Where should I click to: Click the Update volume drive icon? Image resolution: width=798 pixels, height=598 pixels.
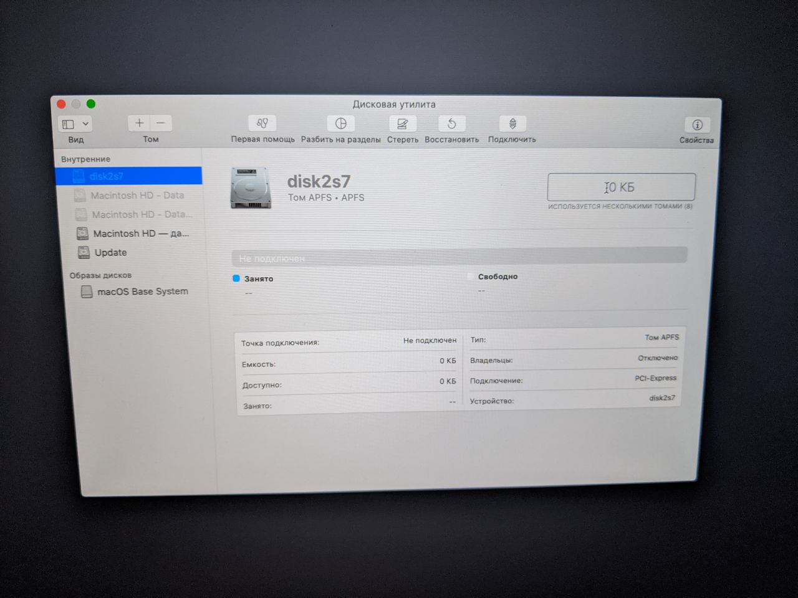[84, 252]
